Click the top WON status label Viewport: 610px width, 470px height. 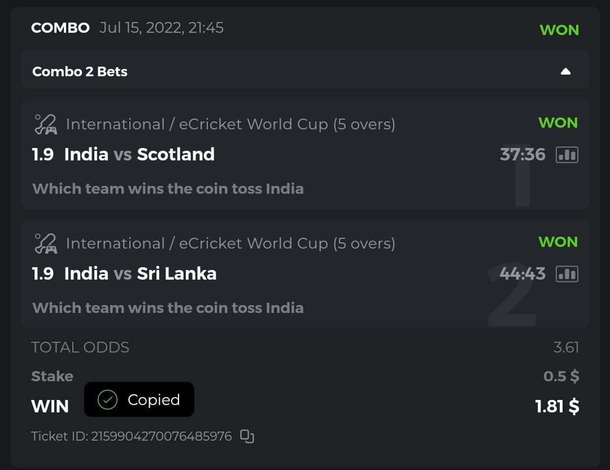[x=559, y=30]
